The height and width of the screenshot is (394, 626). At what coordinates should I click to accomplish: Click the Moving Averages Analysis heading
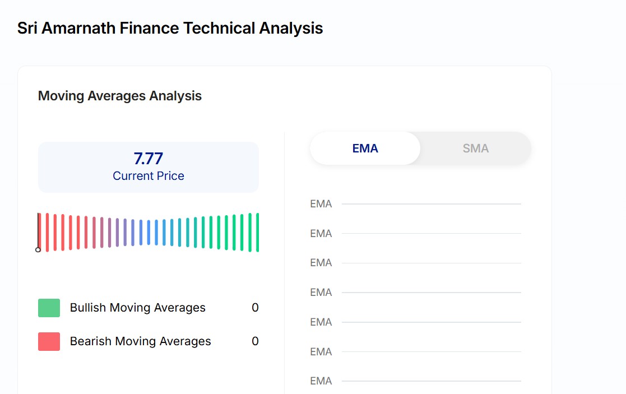120,96
